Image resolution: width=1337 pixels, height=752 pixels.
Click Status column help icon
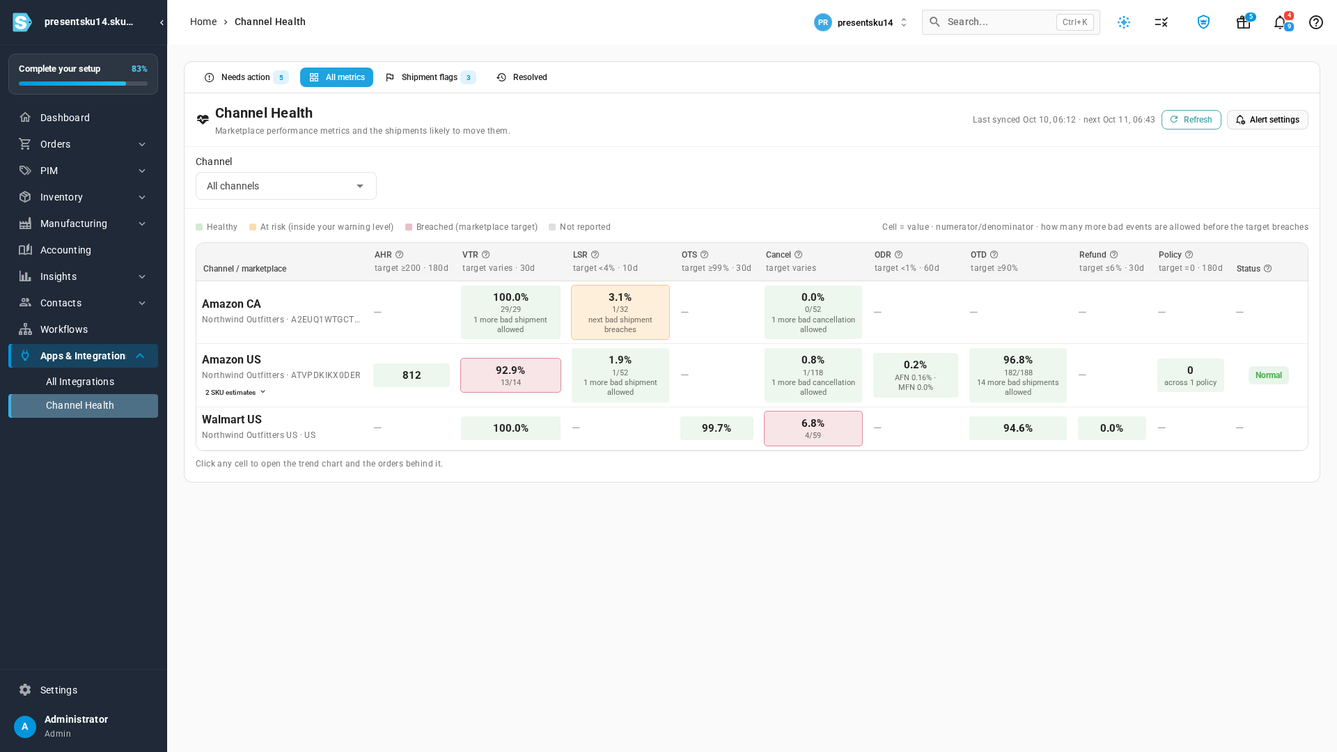(1268, 269)
